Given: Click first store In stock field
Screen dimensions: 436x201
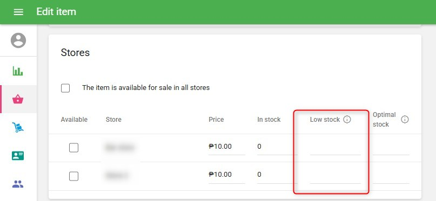Looking at the screenshot, I should click(276, 147).
